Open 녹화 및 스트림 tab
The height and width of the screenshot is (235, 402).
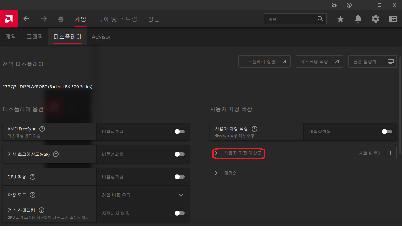117,19
